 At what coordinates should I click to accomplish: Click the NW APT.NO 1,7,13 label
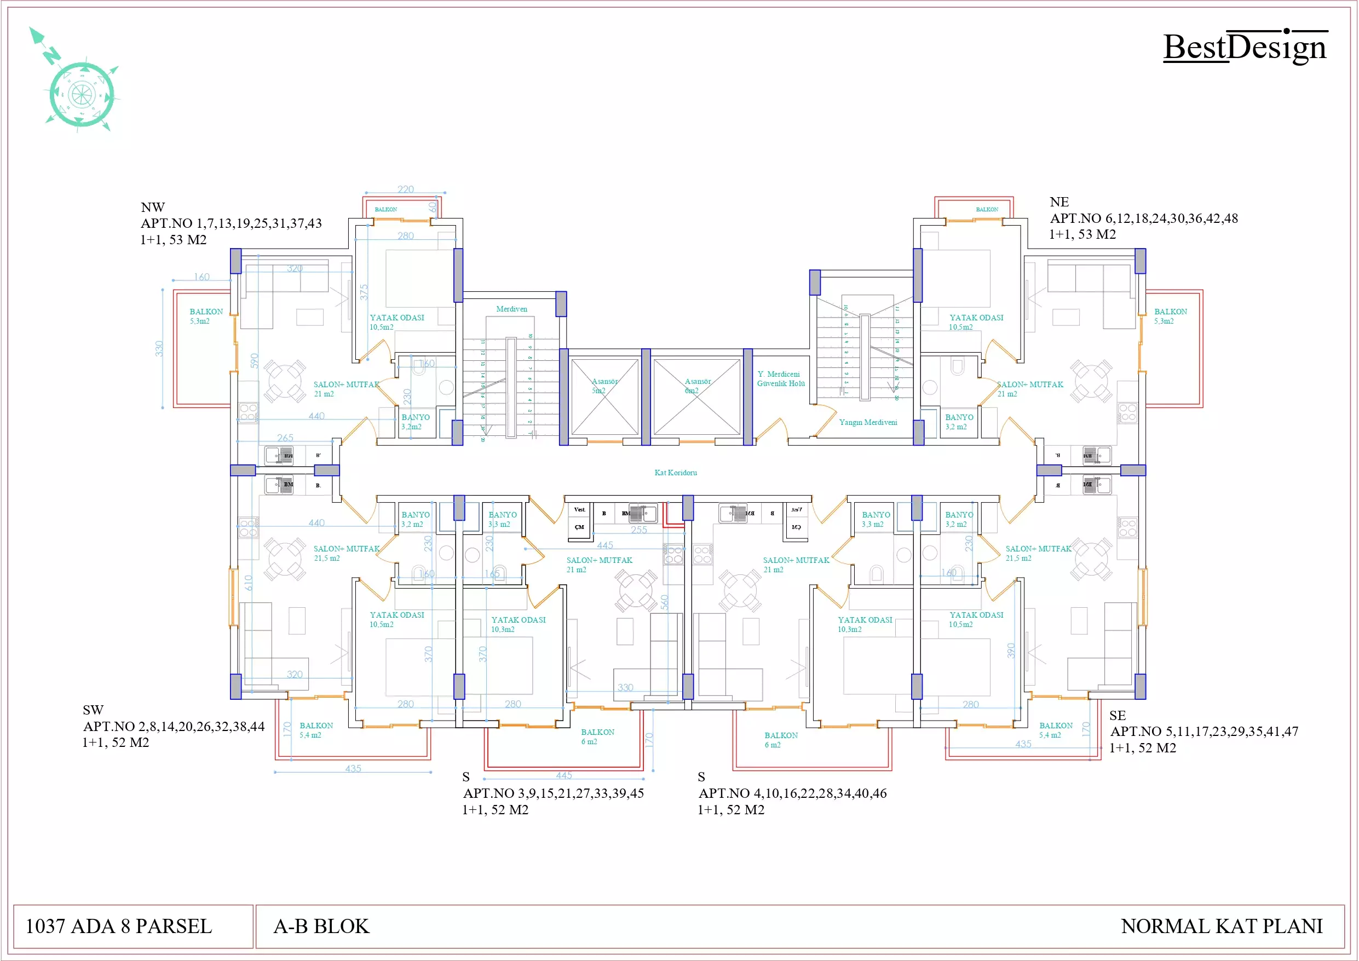(x=231, y=223)
